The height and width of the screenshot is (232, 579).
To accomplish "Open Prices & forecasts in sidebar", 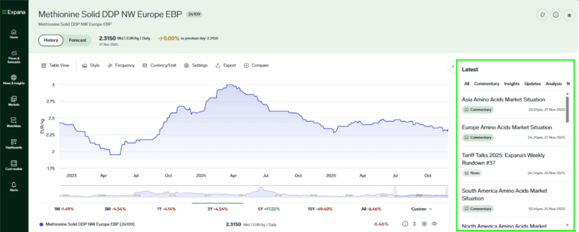I will click(14, 57).
